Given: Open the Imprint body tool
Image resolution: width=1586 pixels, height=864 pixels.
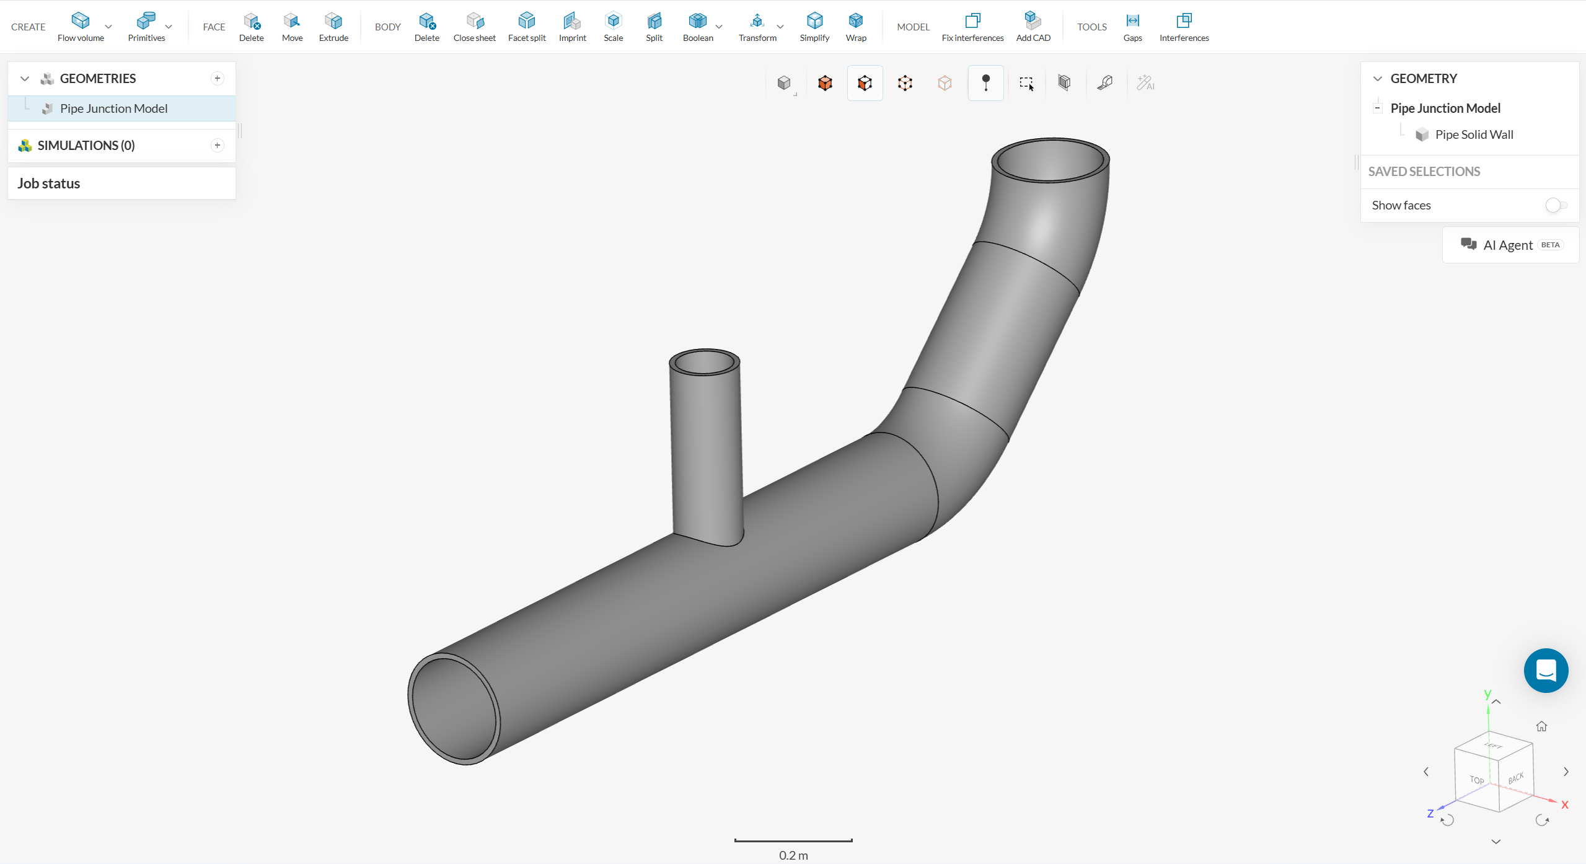Looking at the screenshot, I should pyautogui.click(x=572, y=20).
